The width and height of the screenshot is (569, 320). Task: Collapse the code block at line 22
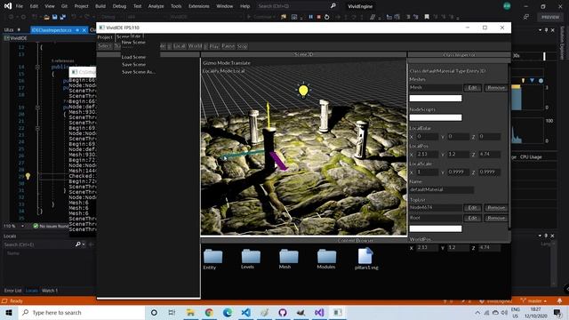click(x=37, y=128)
